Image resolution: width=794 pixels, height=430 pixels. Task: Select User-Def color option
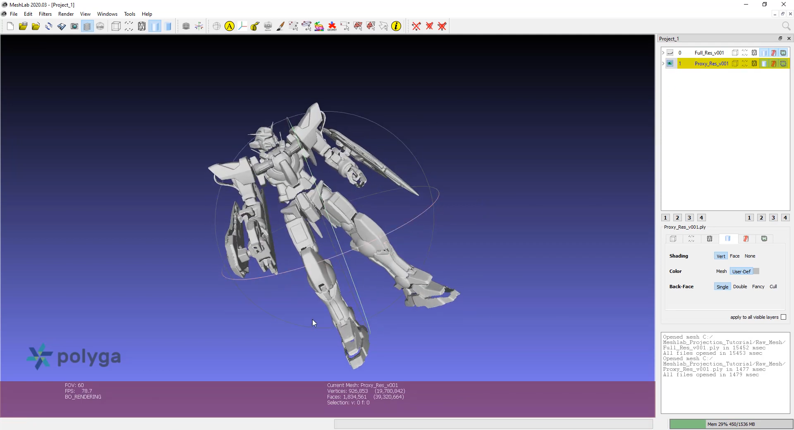point(741,271)
